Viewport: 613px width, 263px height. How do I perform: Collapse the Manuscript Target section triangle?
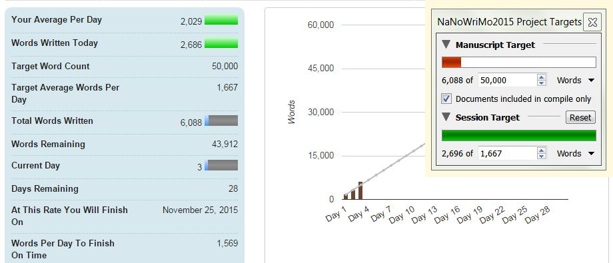click(x=446, y=45)
